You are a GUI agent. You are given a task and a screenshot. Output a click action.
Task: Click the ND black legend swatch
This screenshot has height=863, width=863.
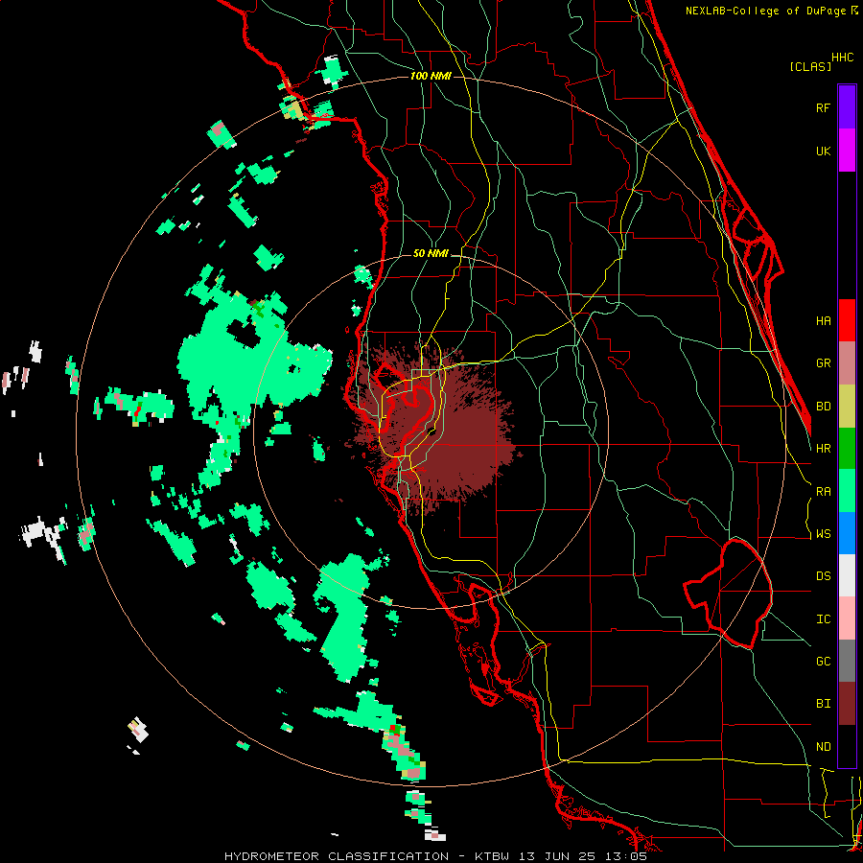coord(847,746)
